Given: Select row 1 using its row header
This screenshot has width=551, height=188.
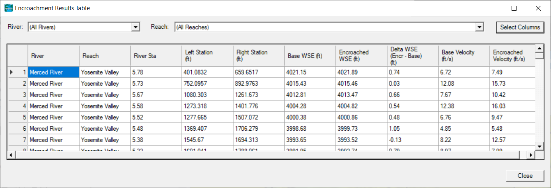Looking at the screenshot, I should click(x=18, y=72).
